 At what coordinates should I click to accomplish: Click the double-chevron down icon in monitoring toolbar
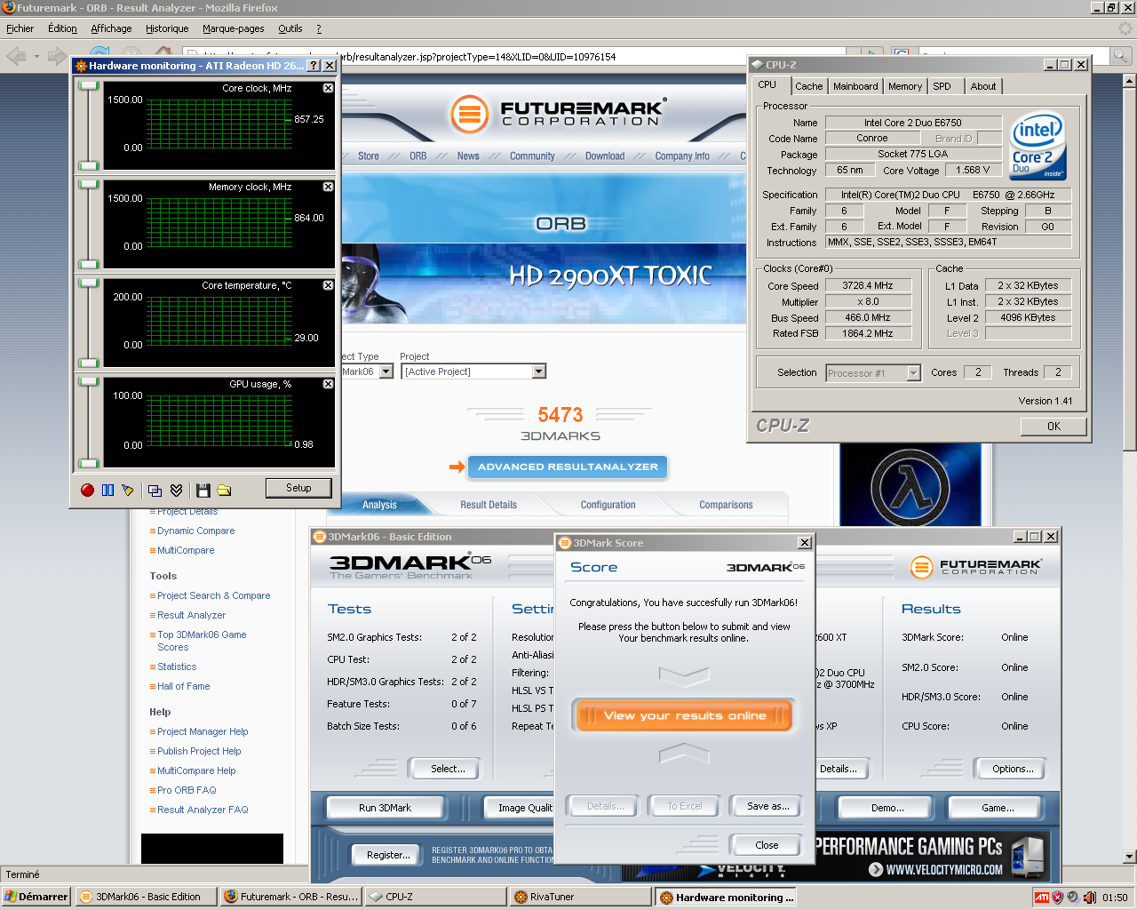[176, 490]
